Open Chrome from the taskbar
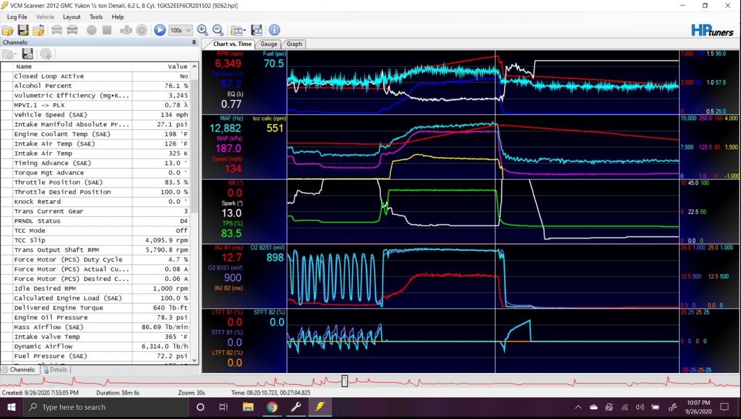 click(x=272, y=407)
